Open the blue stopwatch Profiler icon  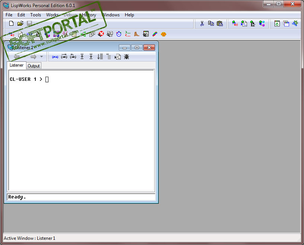(x=118, y=34)
